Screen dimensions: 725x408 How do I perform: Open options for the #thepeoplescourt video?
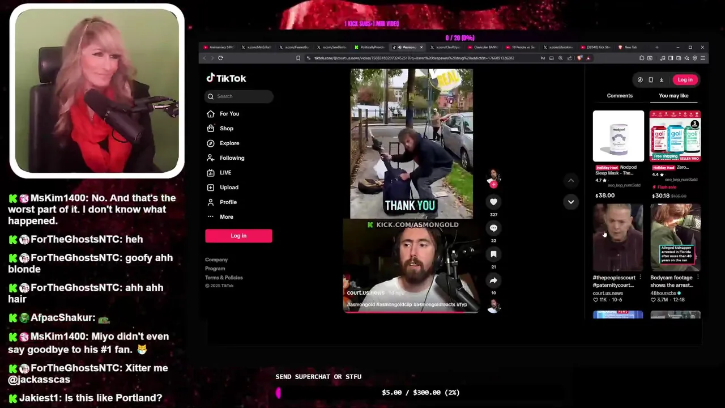pos(641,278)
